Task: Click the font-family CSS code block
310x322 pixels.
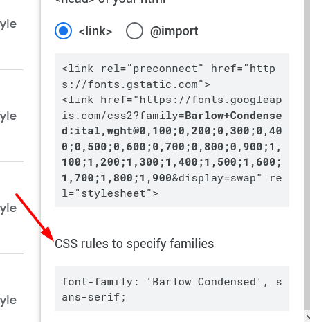Action: click(x=172, y=288)
